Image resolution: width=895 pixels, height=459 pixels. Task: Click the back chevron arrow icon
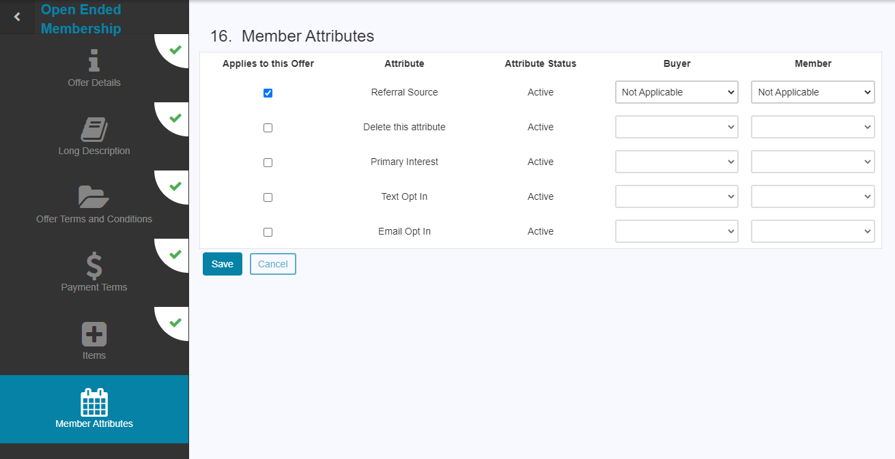coord(17,16)
